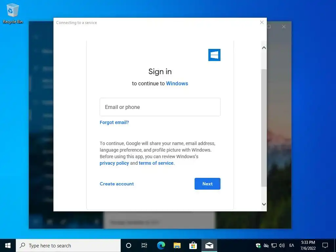Click the dialog's vertical scrollbar thumb
This screenshot has height=252, width=336.
coord(264,128)
